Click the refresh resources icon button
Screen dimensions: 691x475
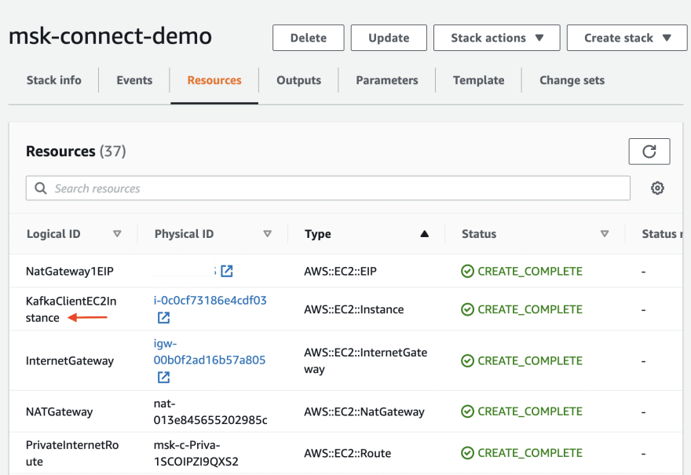click(x=649, y=152)
